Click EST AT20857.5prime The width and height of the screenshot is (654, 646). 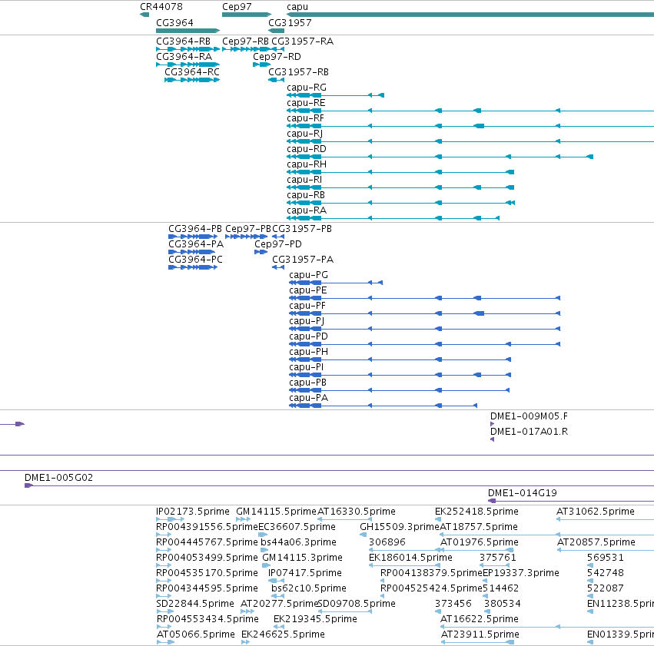coord(606,551)
